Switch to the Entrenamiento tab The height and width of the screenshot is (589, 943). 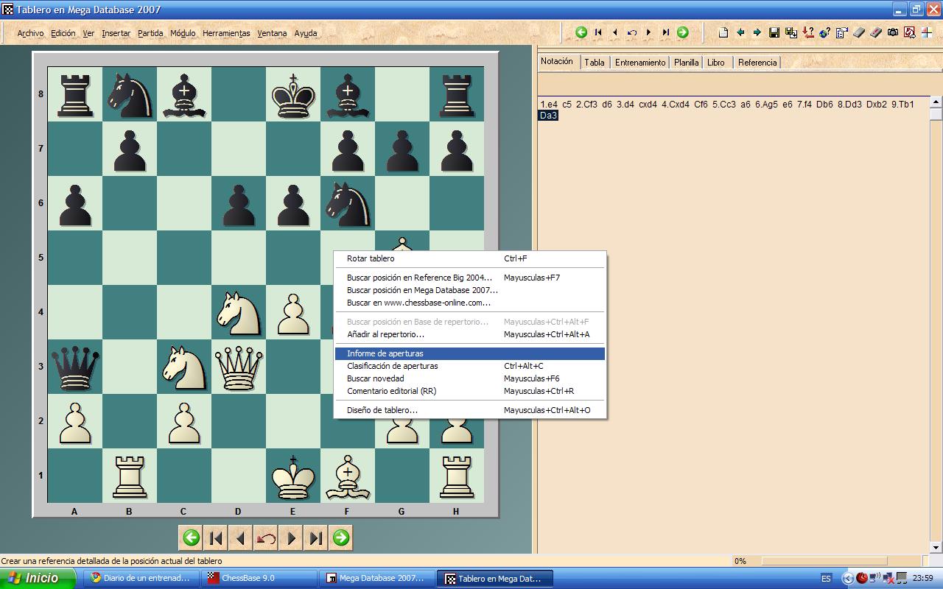[639, 63]
